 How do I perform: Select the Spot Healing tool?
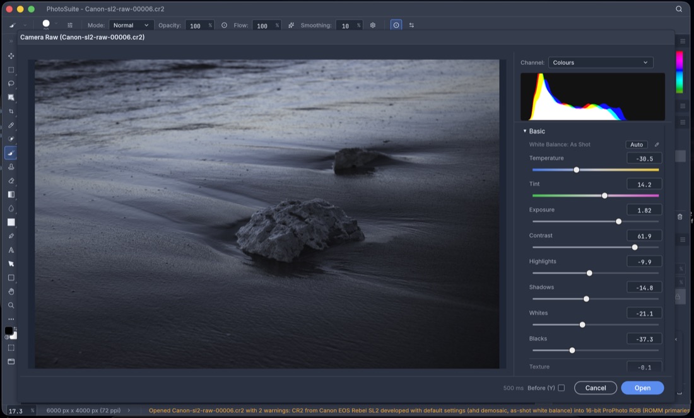[11, 139]
